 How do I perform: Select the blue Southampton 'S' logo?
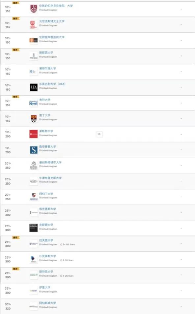click(x=34, y=150)
